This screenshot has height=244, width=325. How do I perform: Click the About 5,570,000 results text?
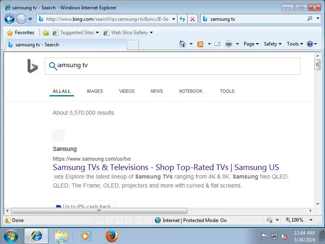[83, 113]
